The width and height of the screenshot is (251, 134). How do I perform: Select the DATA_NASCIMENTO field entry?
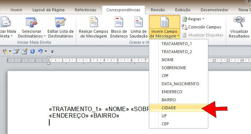(178, 84)
